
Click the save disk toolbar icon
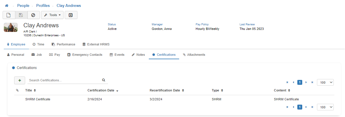21,15
